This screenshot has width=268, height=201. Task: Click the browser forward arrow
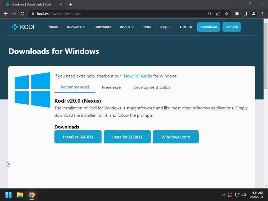pyautogui.click(x=14, y=14)
